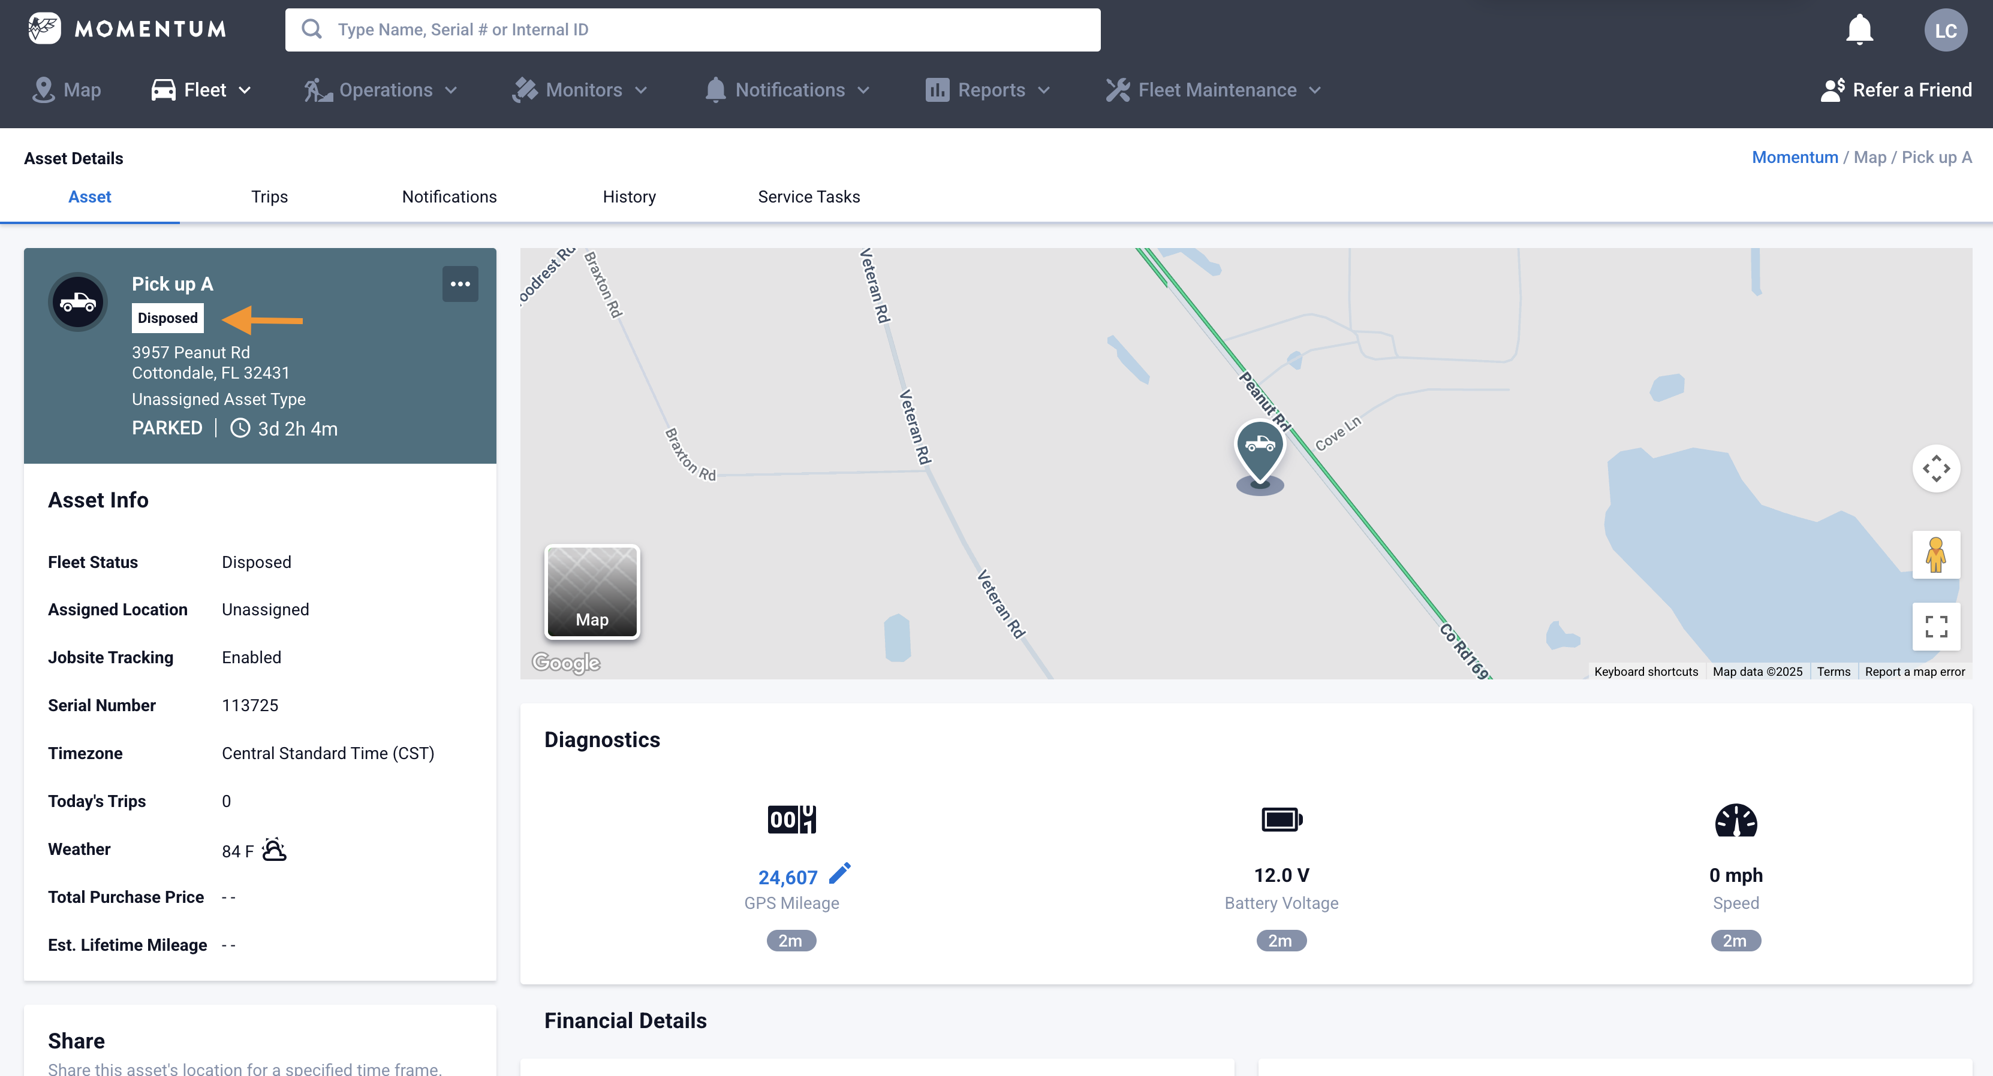Image resolution: width=1993 pixels, height=1076 pixels.
Task: Open the LC user avatar menu
Action: (1945, 30)
